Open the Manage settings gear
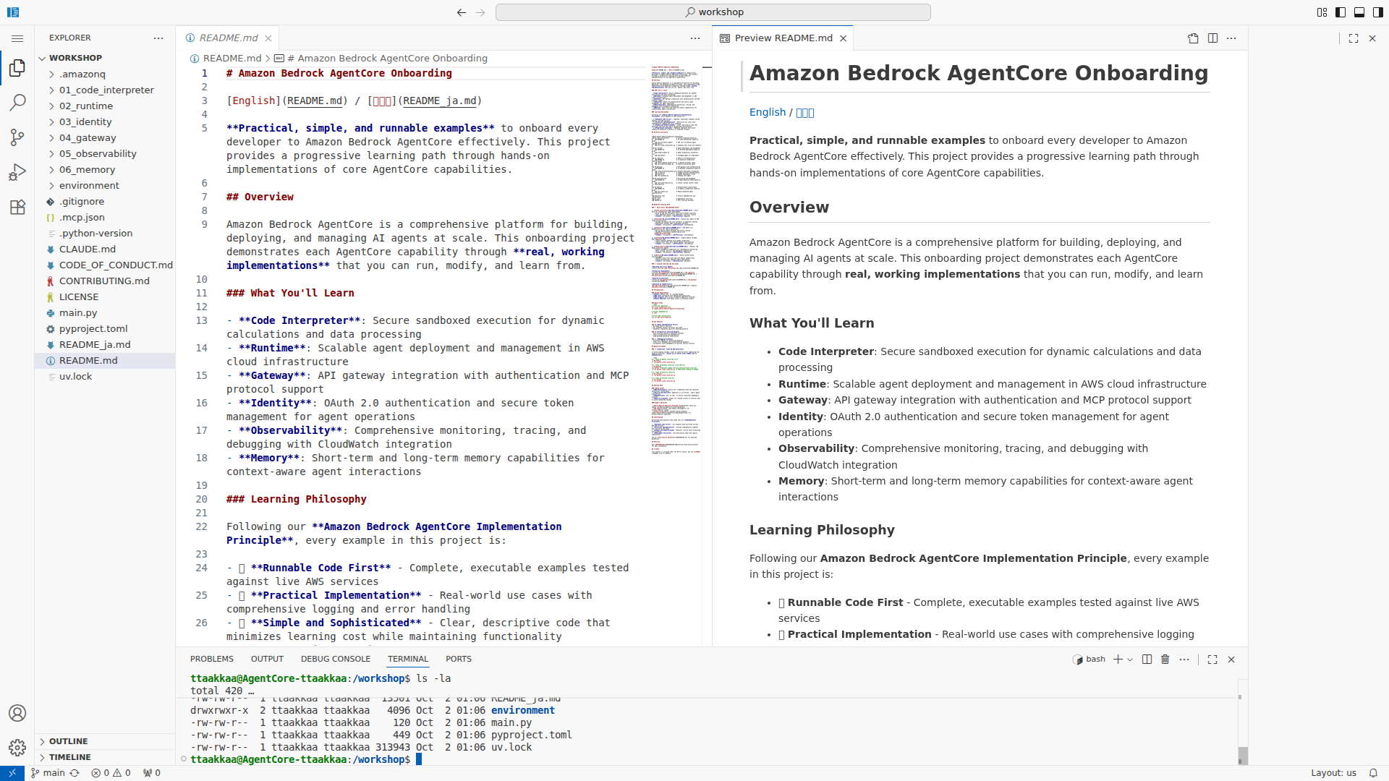The image size is (1389, 781). point(17,747)
